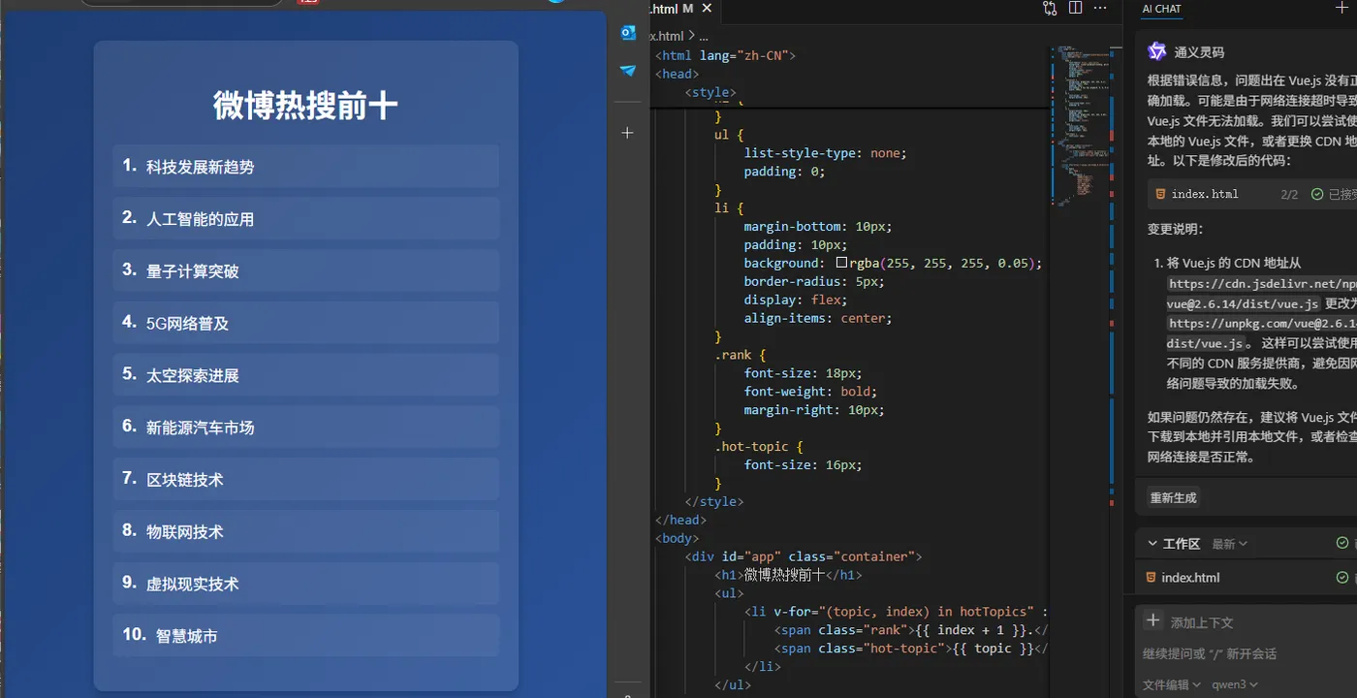Click the 变更说明 heading in chat
The image size is (1357, 698).
1174,230
